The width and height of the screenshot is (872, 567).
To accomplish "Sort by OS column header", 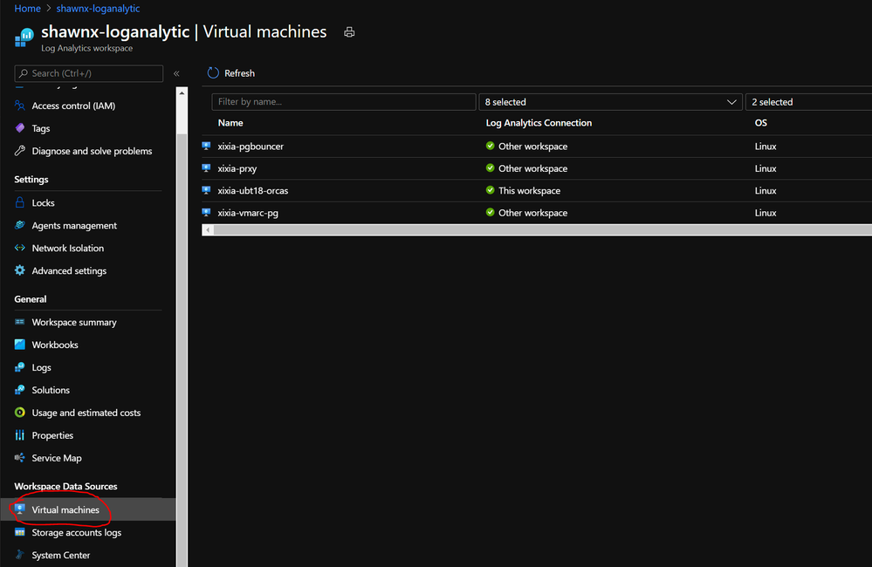I will coord(761,123).
